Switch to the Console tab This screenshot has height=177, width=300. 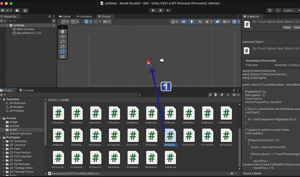(x=27, y=90)
